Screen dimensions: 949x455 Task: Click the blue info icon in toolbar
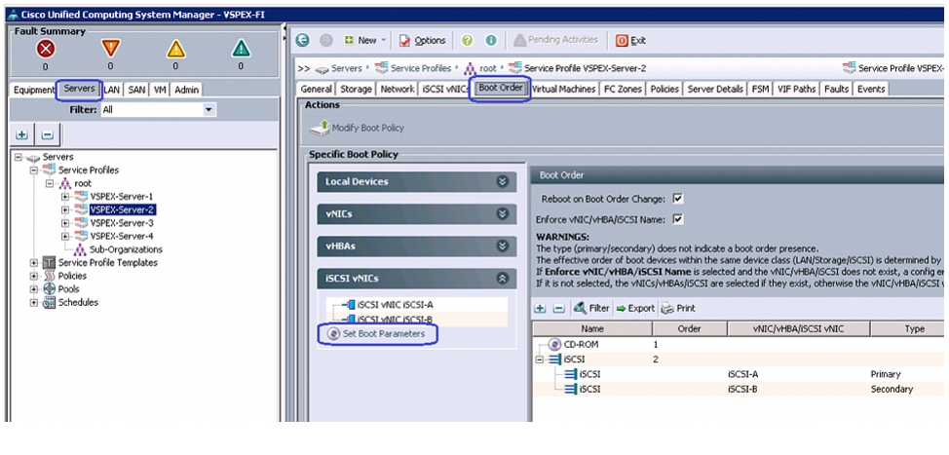pyautogui.click(x=491, y=41)
